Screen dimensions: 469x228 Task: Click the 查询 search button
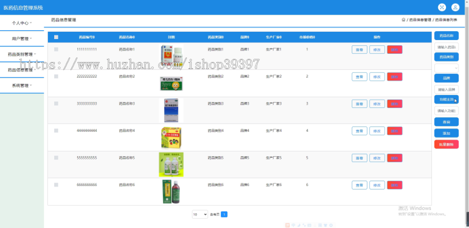[x=446, y=122]
